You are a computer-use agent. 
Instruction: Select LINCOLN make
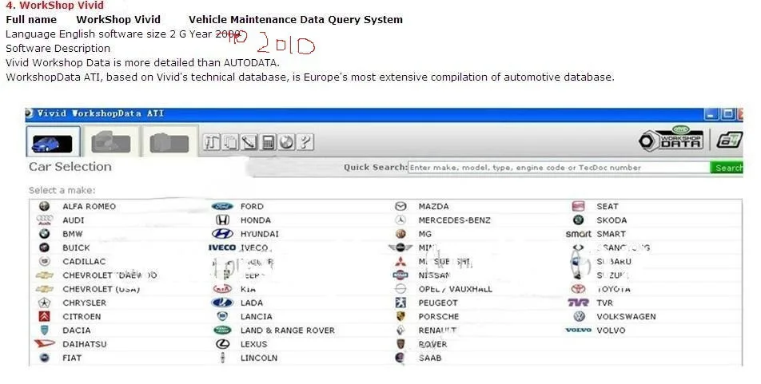259,358
